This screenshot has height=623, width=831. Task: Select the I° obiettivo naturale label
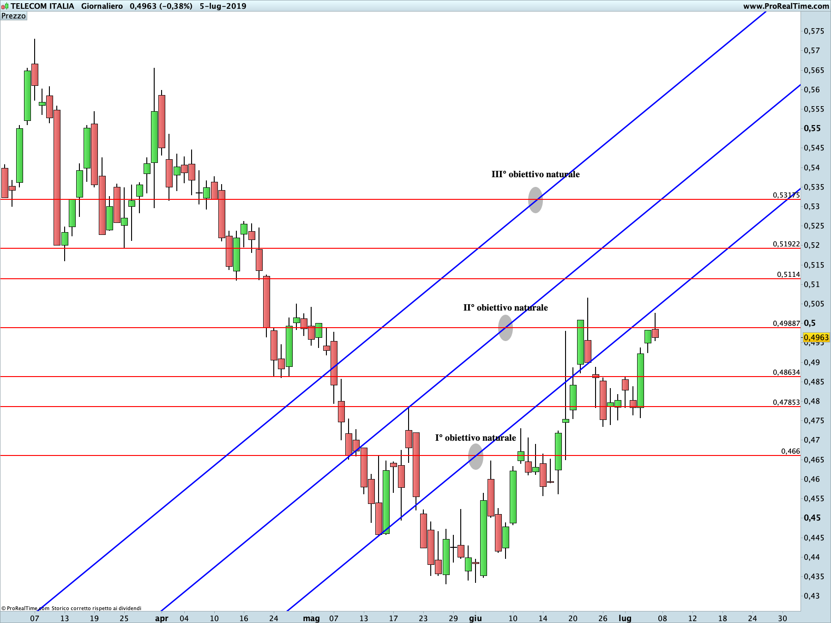(x=476, y=438)
